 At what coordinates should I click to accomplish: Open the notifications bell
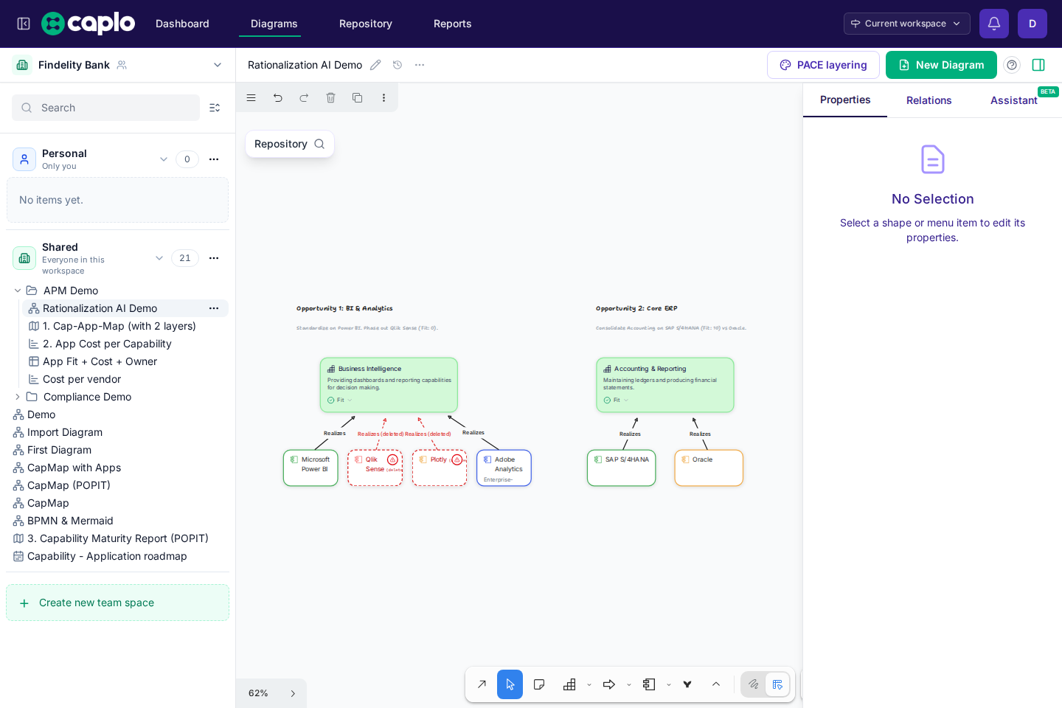coord(994,24)
